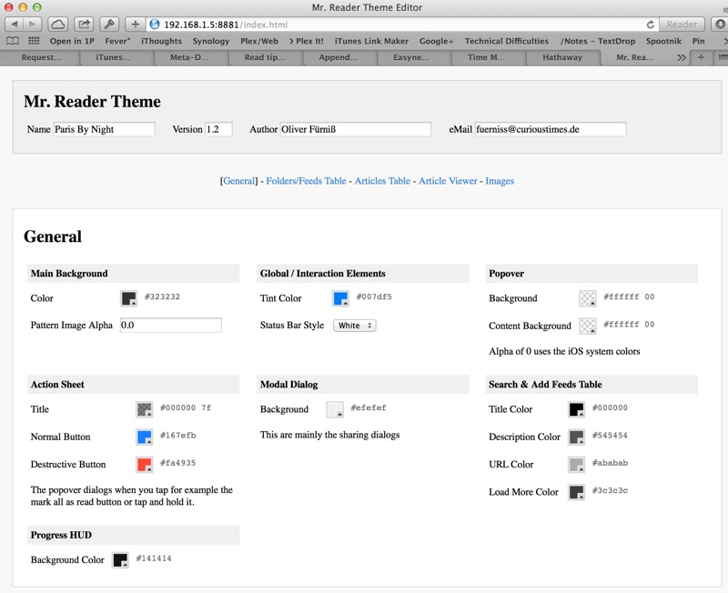Go to Images section

tap(500, 181)
